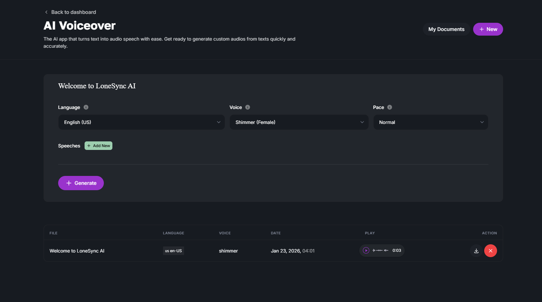
Task: Open the English (US) language dropdown
Action: (141, 122)
